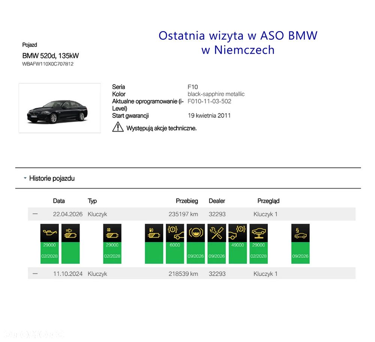The image size is (375, 342).
Task: Click dealer 32293 in the 22.04.2026 row
Action: [217, 214]
